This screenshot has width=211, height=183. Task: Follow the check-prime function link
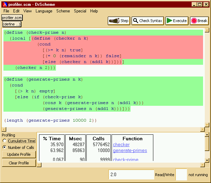point(126,159)
